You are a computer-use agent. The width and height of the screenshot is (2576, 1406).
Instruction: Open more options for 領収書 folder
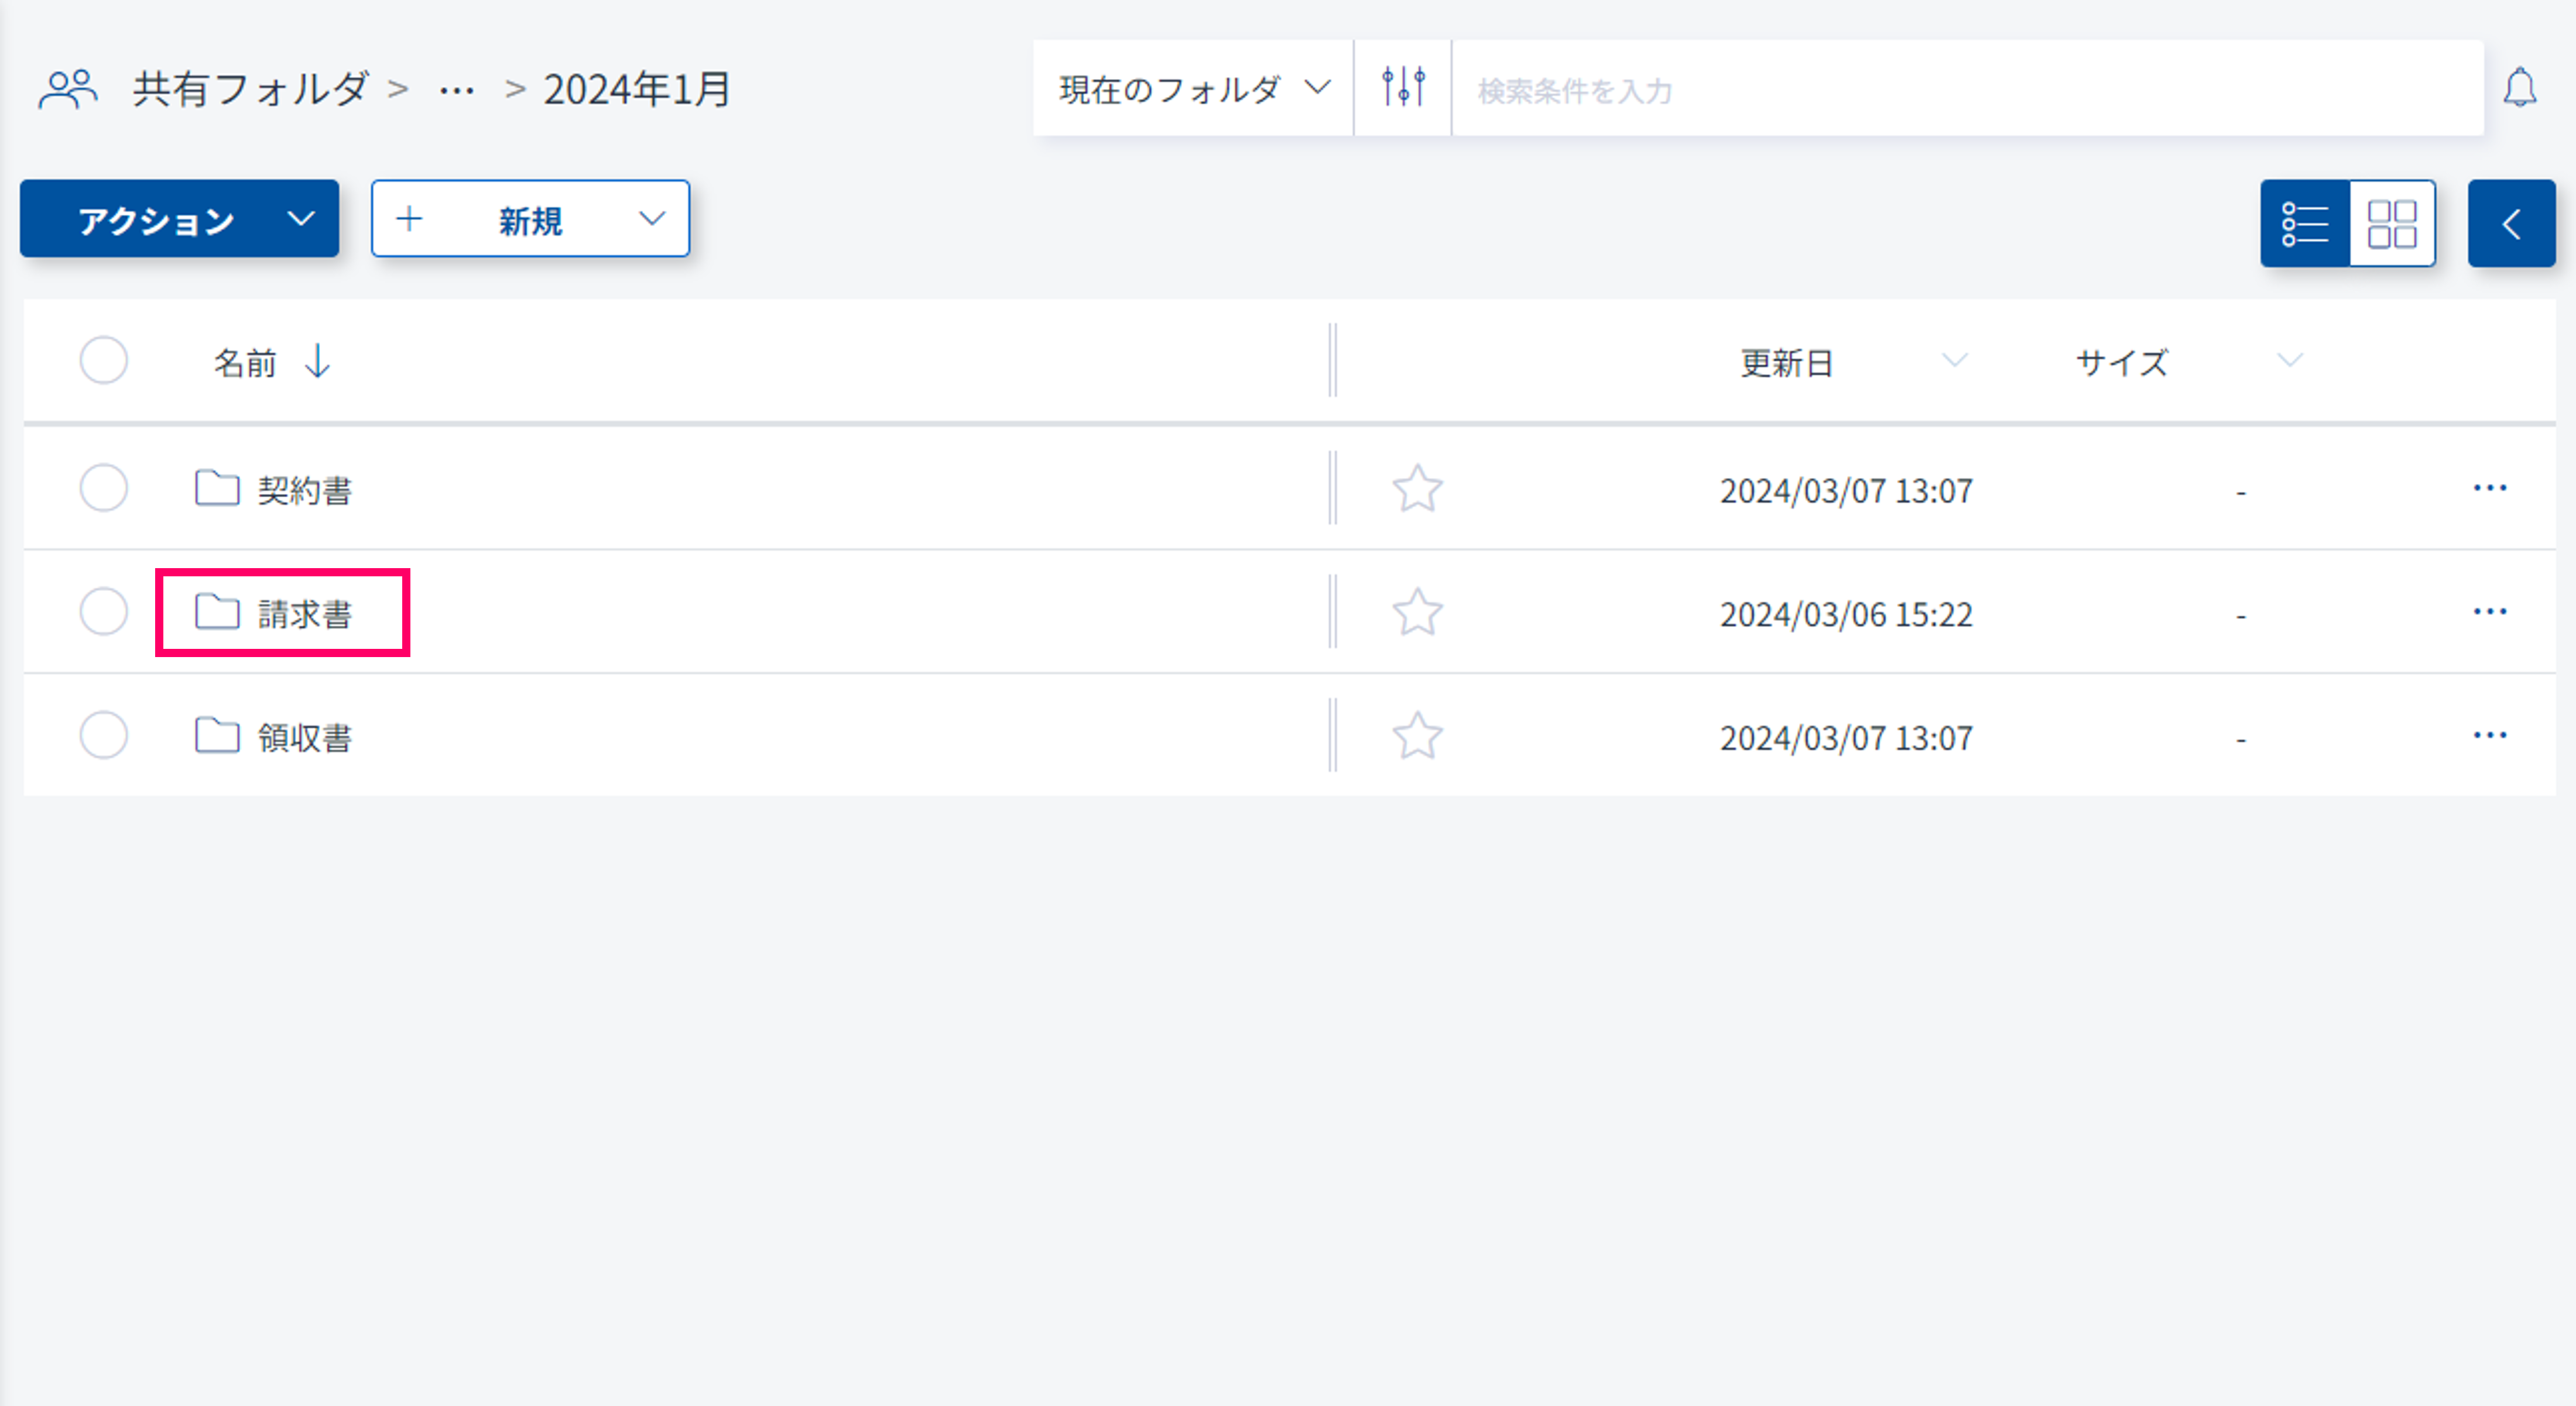coord(2489,735)
